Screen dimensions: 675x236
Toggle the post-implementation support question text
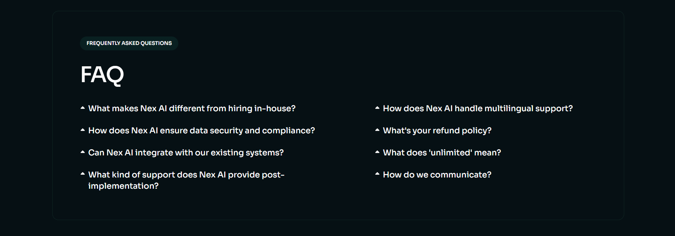tap(186, 175)
